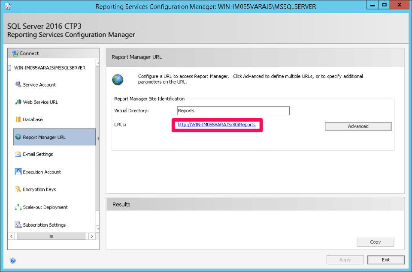Click the Connect icon in sidebar

point(15,53)
